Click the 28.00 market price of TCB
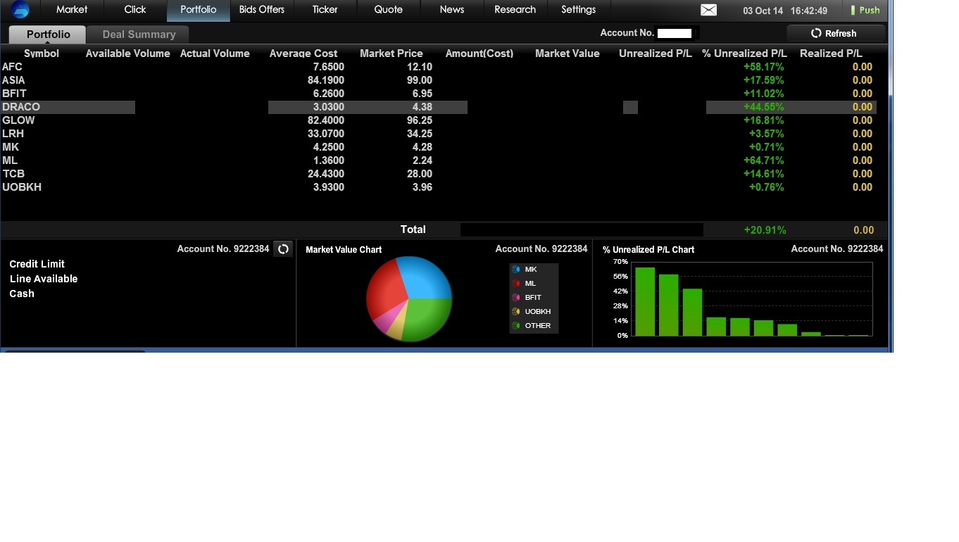This screenshot has height=542, width=959. pyautogui.click(x=420, y=174)
